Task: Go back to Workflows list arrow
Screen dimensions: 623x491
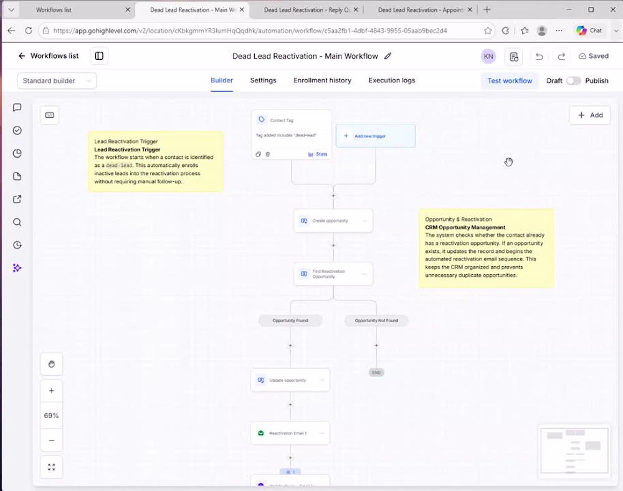Action: point(22,56)
